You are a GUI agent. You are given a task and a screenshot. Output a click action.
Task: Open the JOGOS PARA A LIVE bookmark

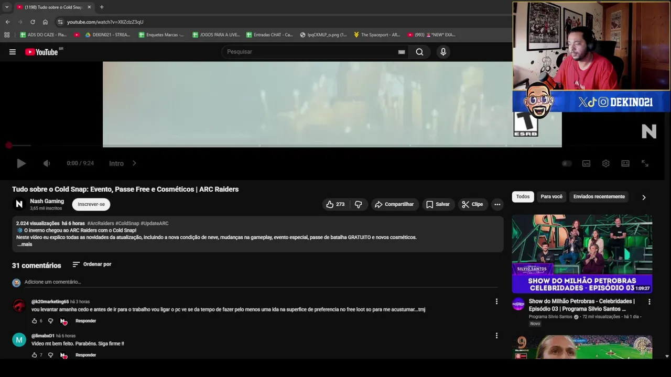216,35
